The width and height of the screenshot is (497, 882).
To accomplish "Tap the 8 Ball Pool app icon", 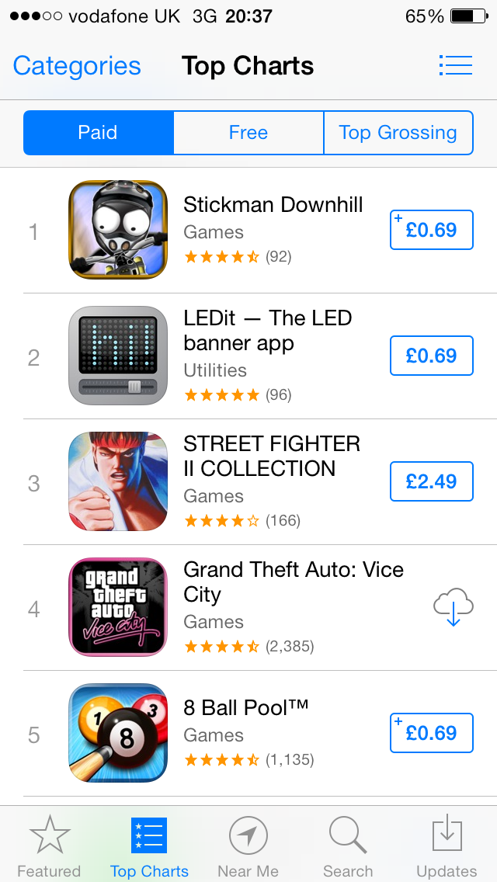I will pyautogui.click(x=118, y=733).
